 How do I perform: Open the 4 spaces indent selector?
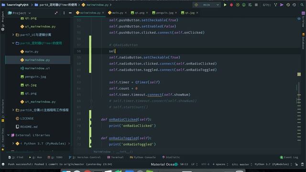coord(220,164)
